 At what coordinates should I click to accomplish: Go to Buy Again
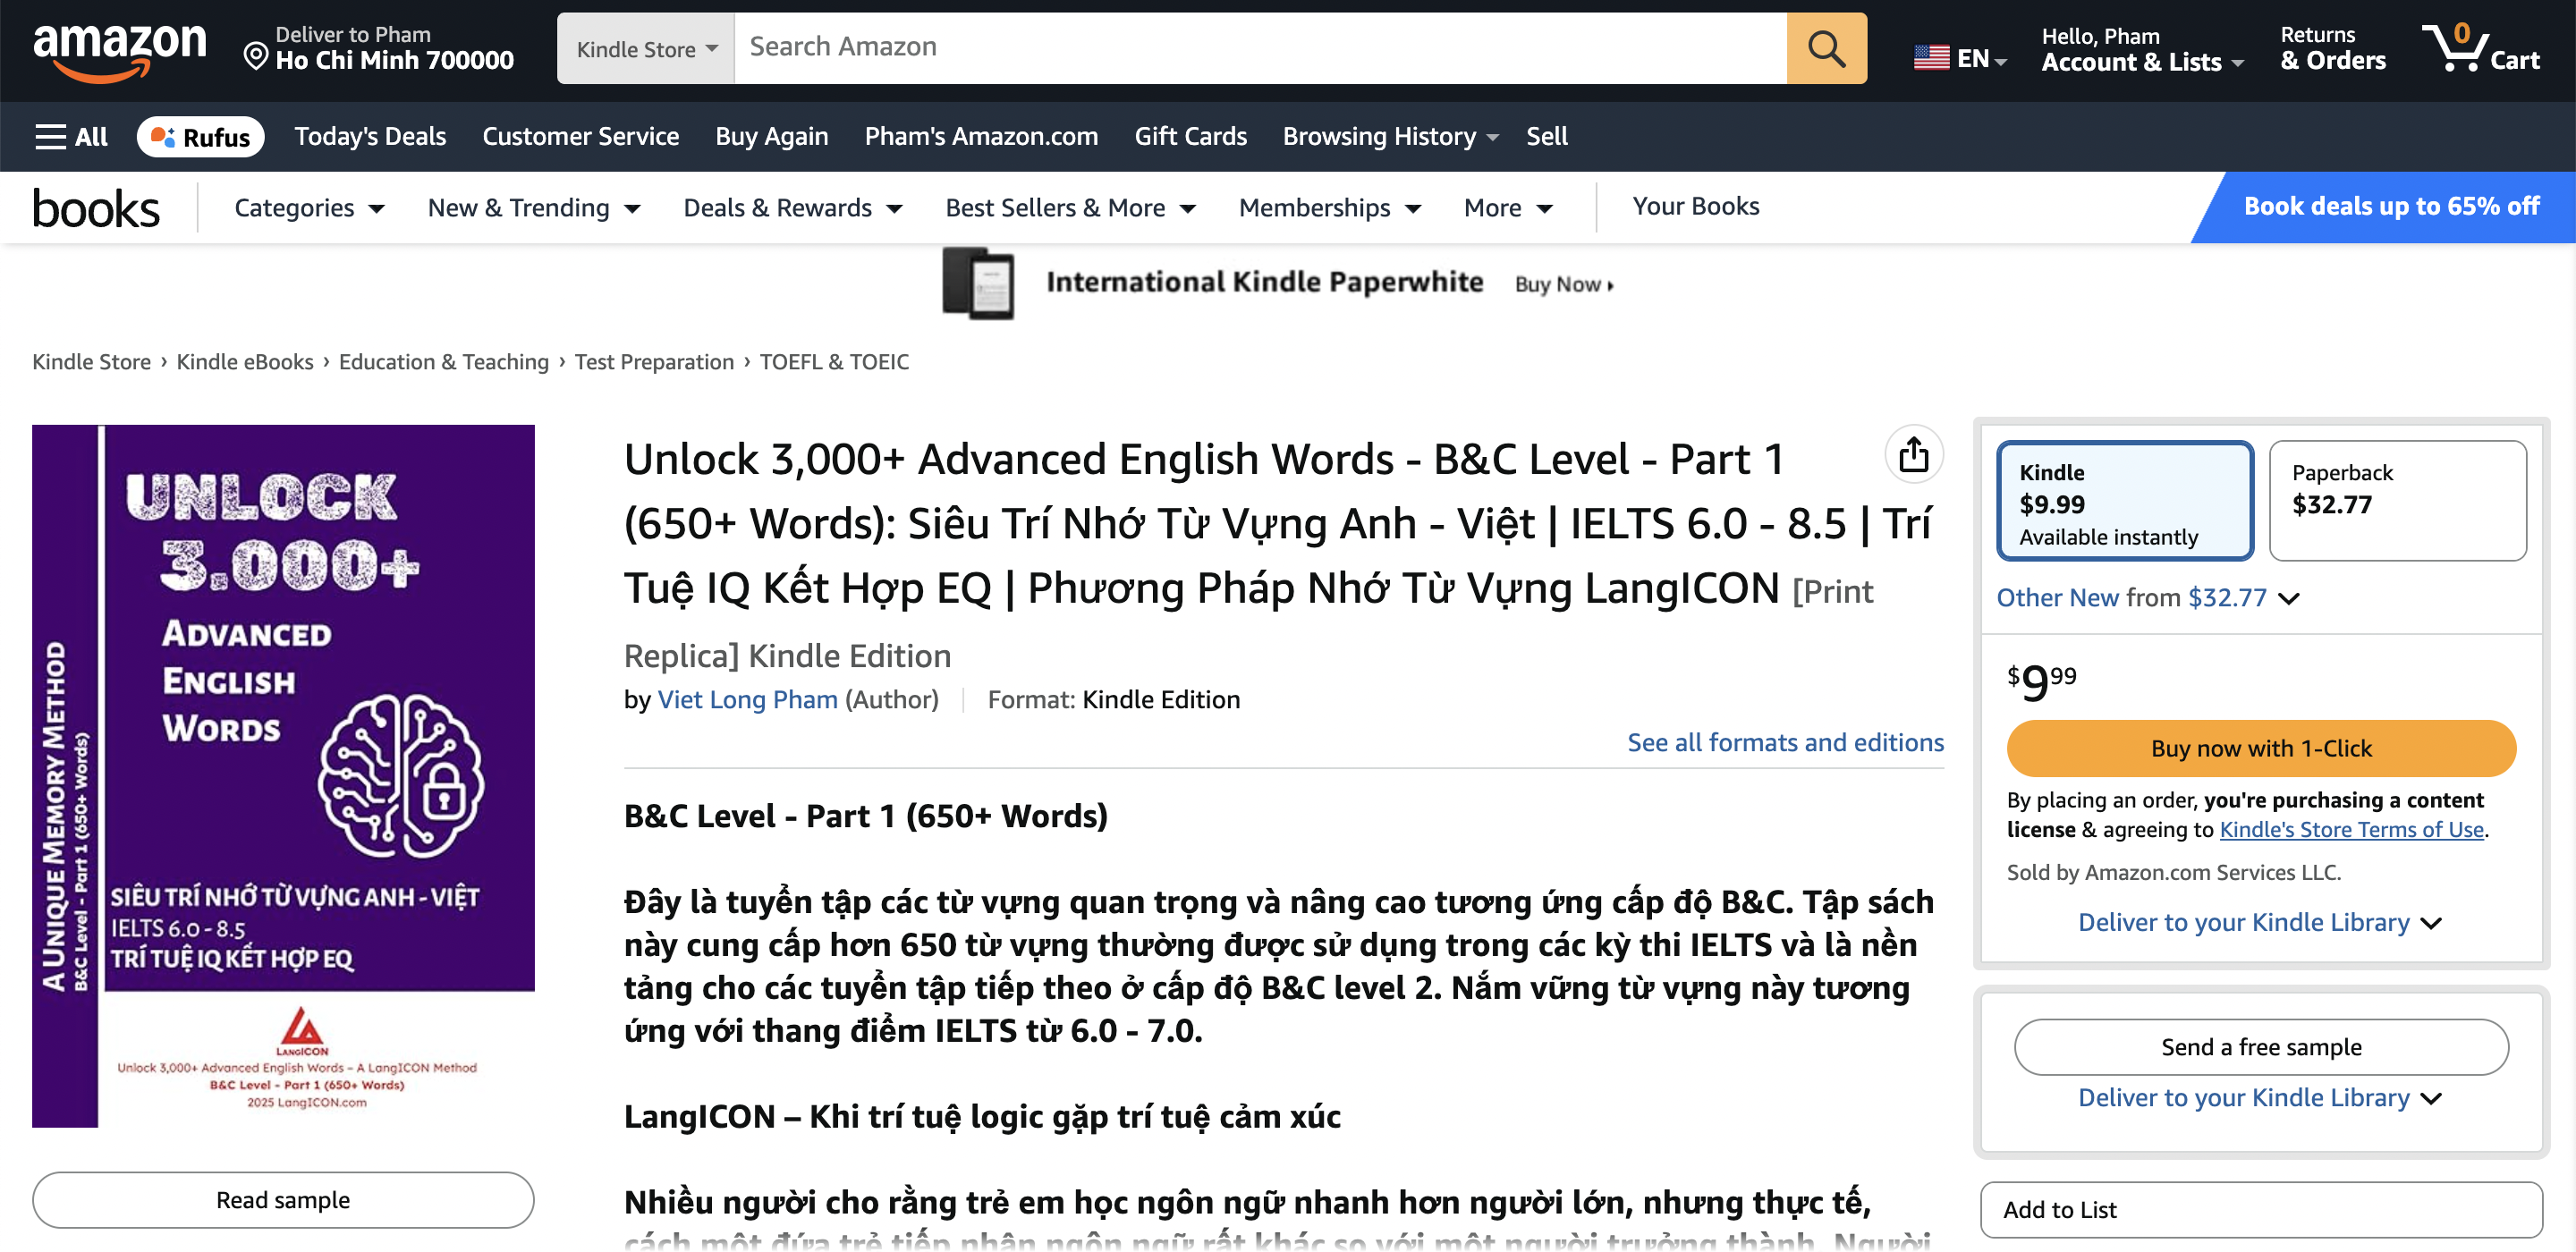point(771,137)
